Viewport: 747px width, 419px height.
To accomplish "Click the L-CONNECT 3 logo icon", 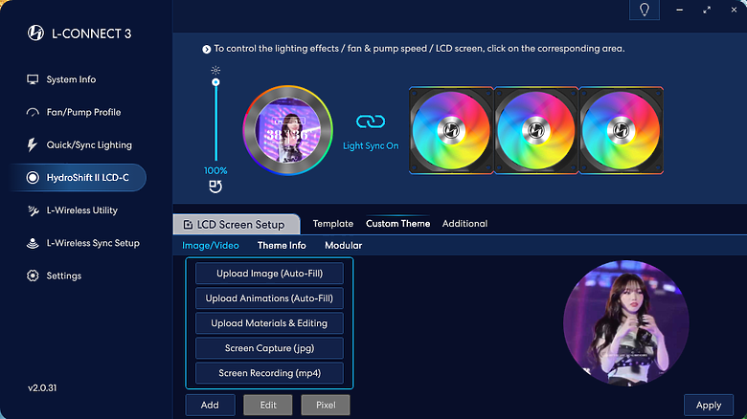I will [35, 33].
